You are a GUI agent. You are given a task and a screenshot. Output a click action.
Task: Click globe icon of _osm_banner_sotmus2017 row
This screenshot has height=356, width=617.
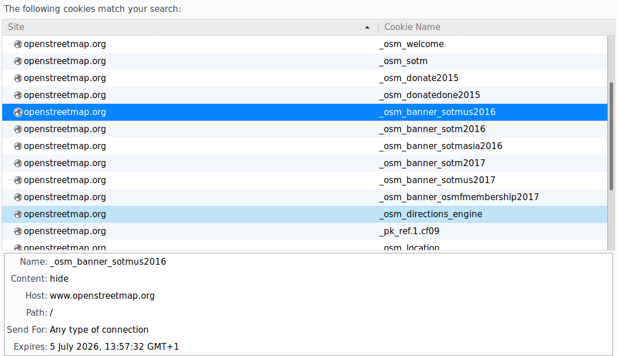[x=18, y=180]
